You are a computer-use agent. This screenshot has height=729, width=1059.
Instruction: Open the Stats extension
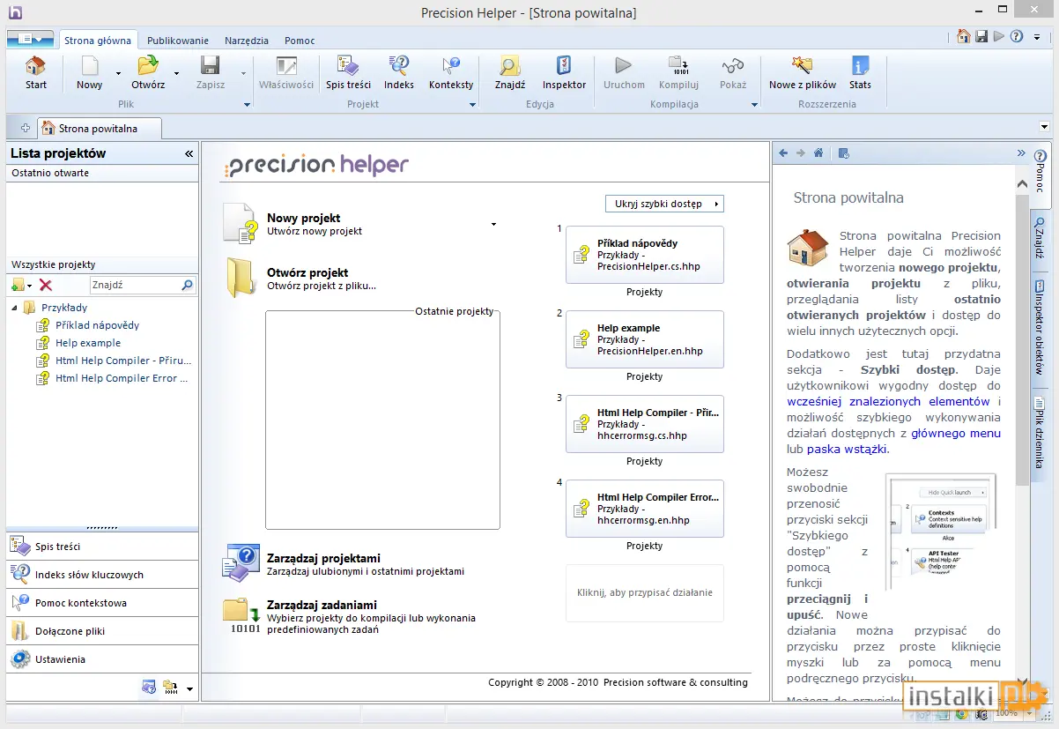(860, 72)
